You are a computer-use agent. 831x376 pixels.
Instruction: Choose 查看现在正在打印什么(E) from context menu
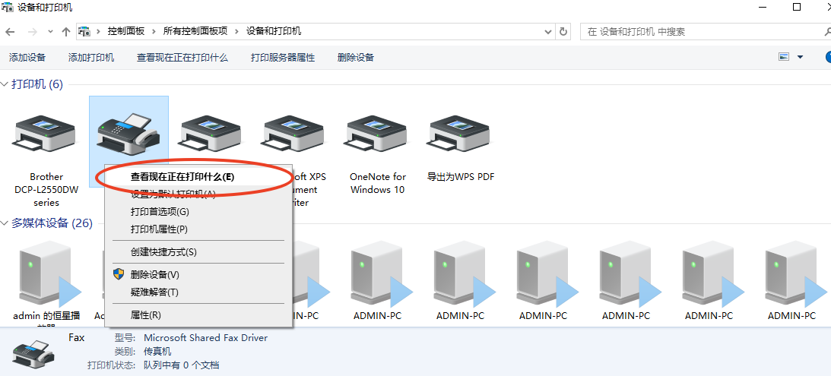pyautogui.click(x=182, y=176)
